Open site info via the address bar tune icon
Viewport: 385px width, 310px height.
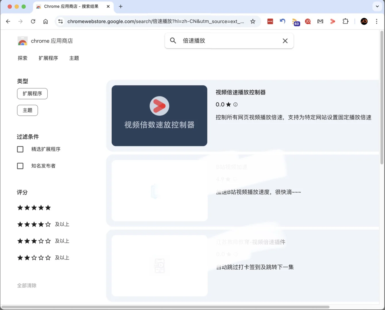coord(60,21)
